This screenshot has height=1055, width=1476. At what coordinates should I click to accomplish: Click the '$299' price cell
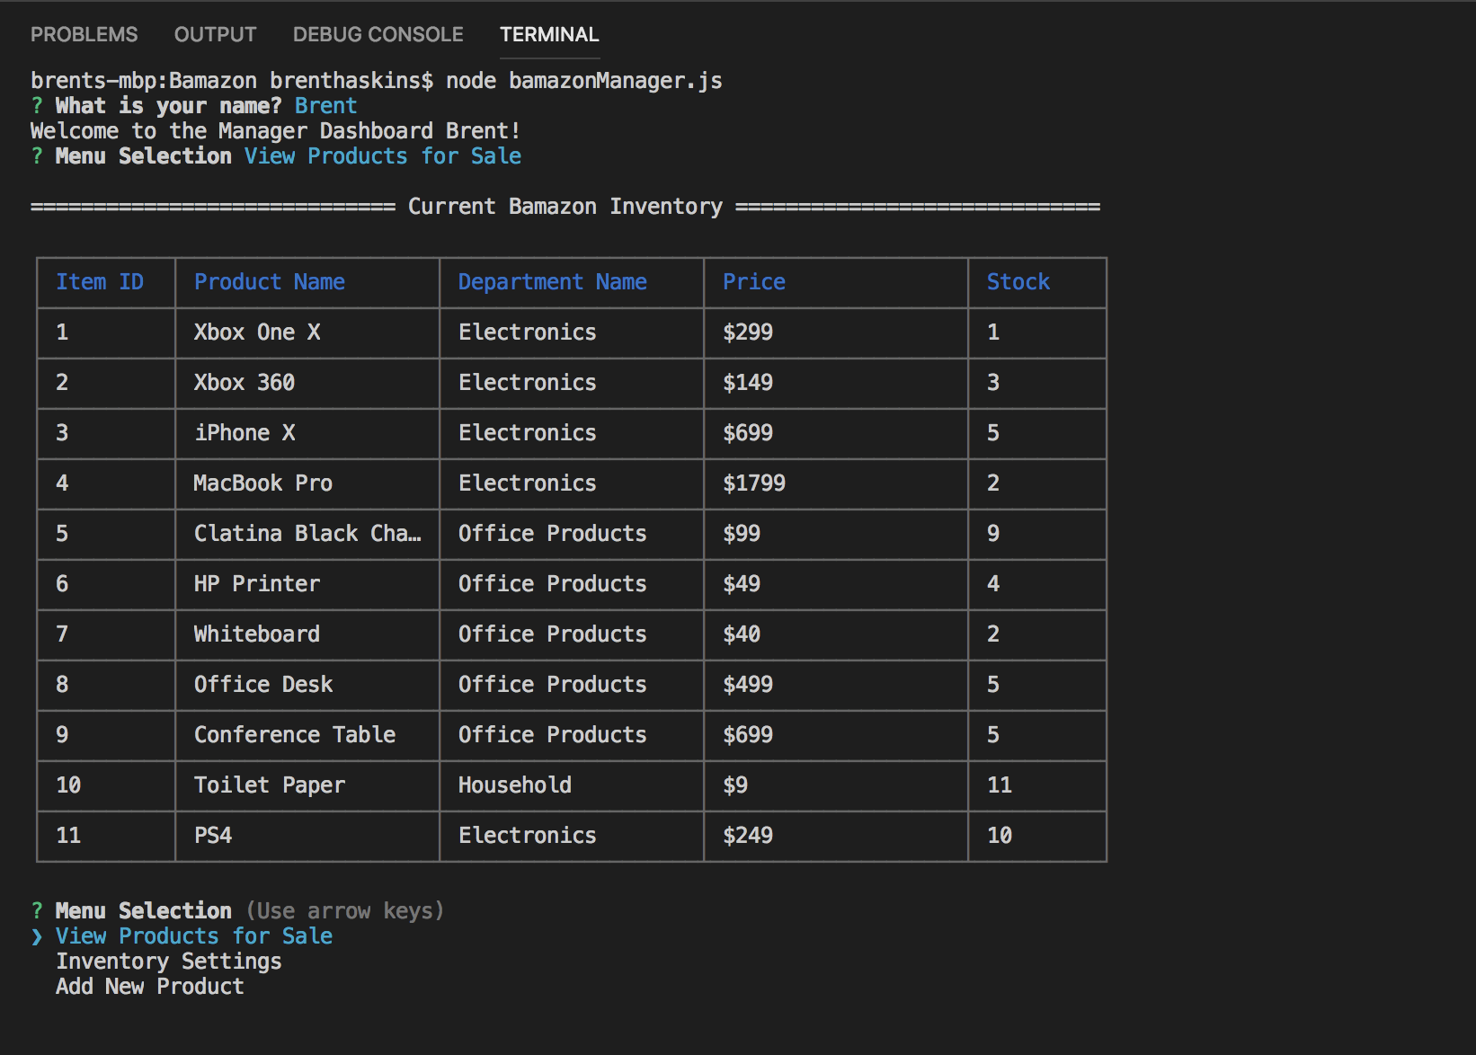click(836, 332)
